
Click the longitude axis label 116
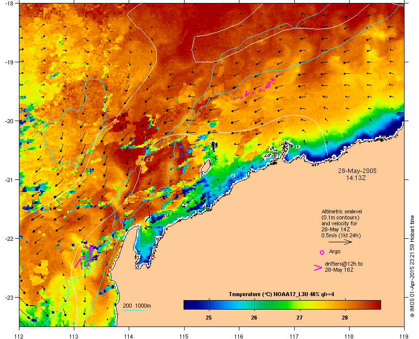(239, 336)
